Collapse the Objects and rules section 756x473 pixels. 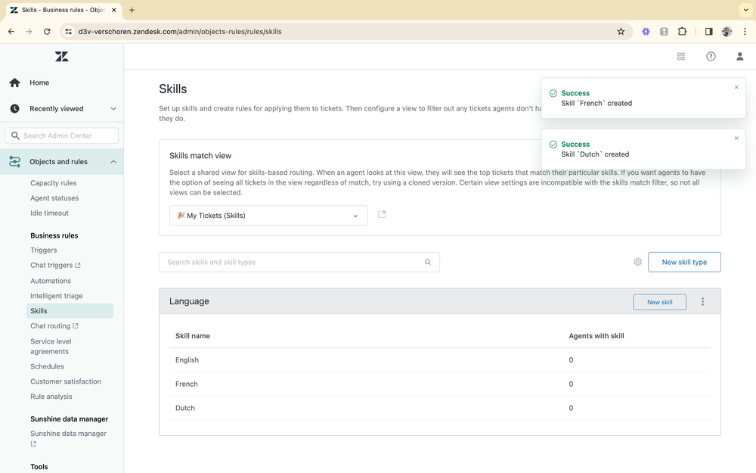coord(113,161)
